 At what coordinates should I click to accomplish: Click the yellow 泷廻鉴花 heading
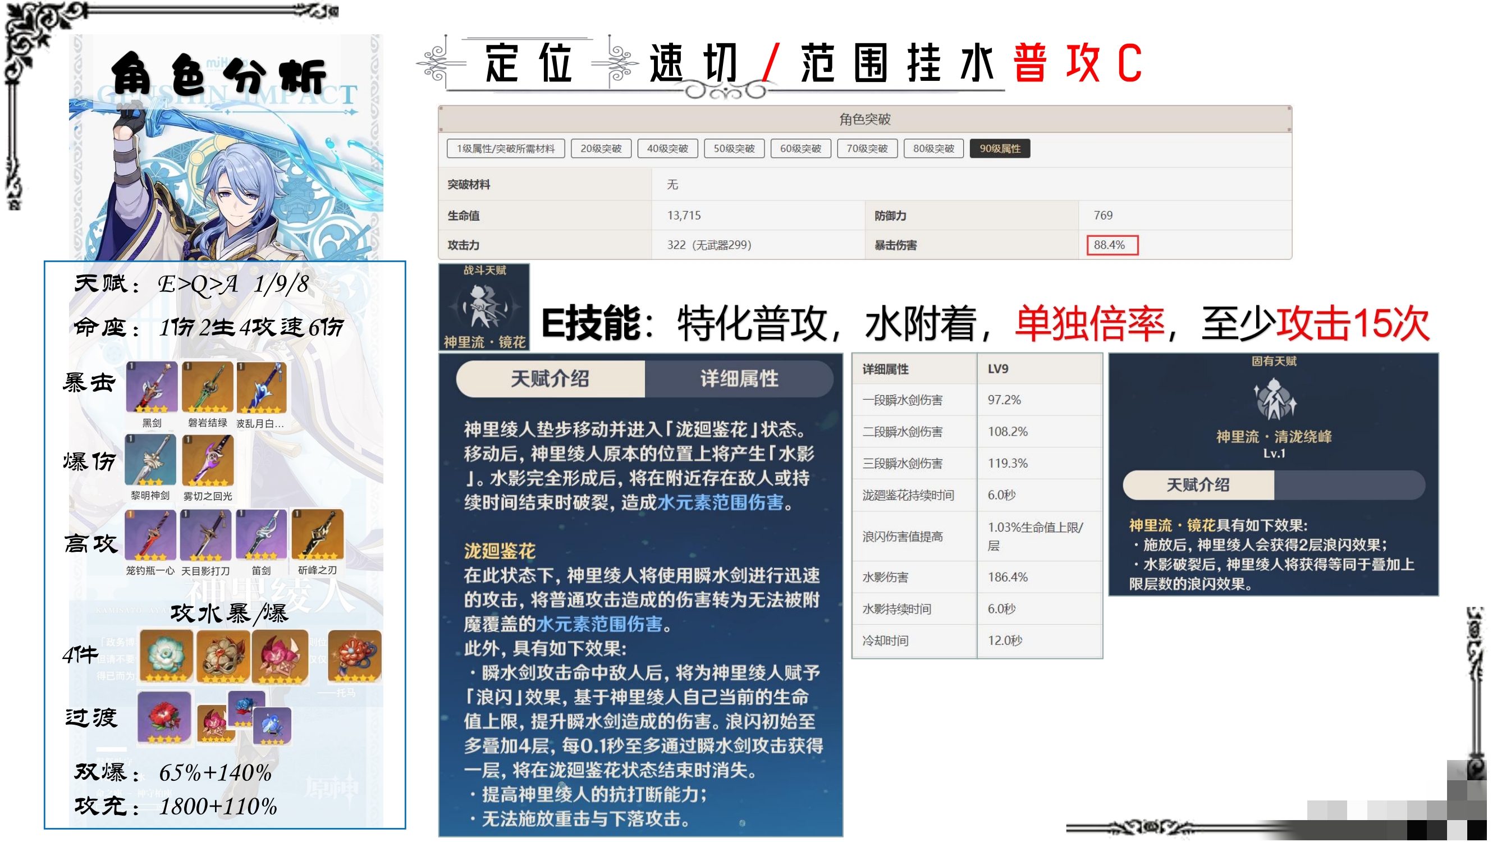coord(499,551)
